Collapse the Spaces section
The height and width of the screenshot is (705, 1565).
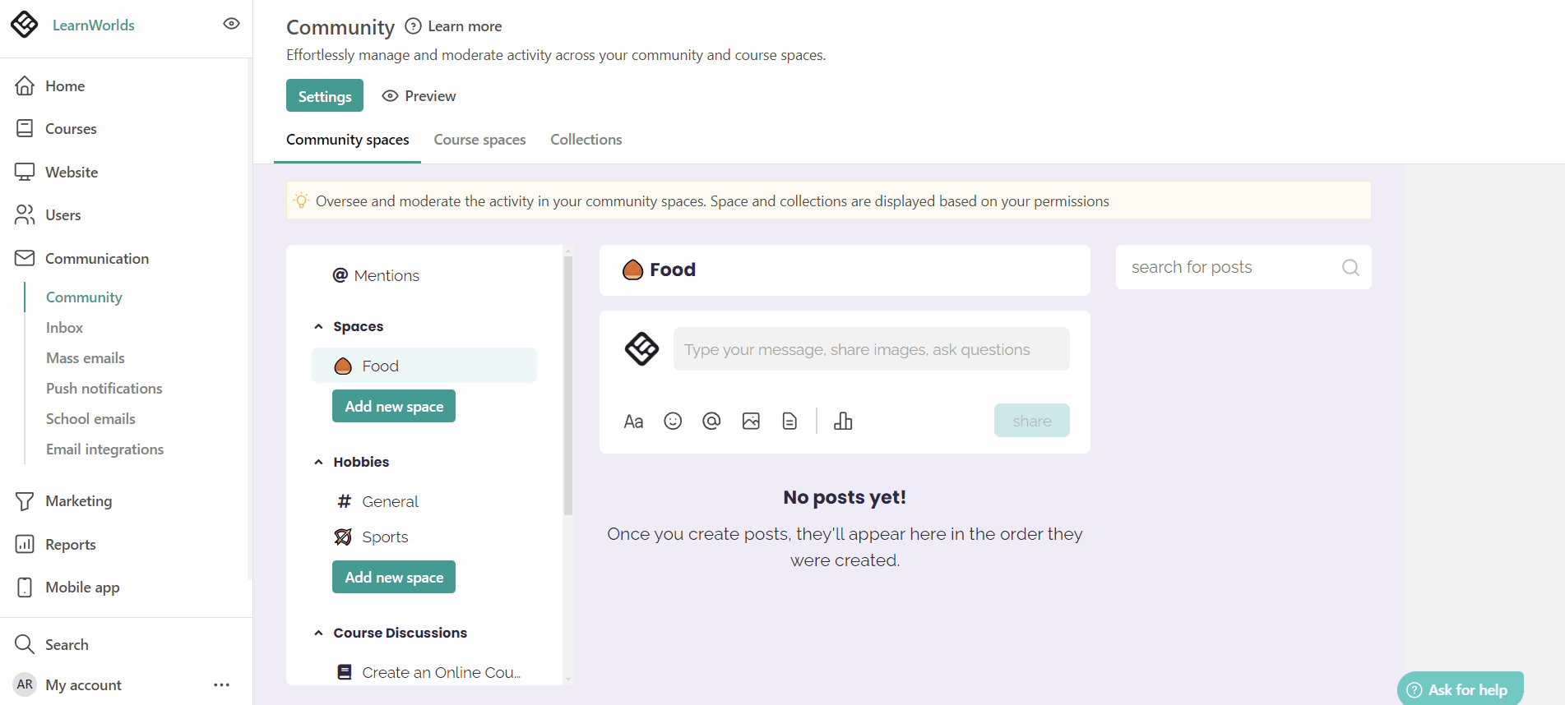tap(319, 325)
